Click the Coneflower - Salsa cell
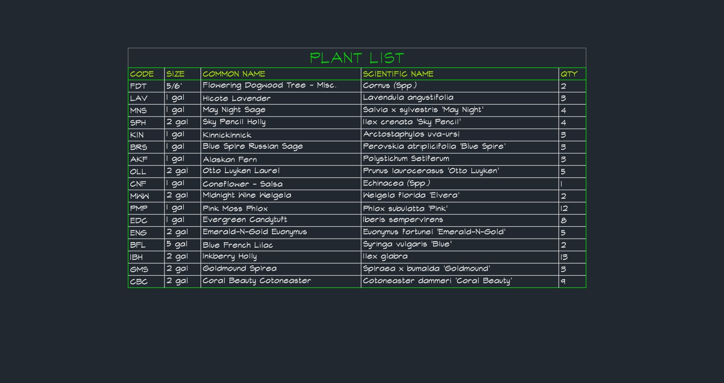Viewport: 724px width, 383px height. click(281, 184)
